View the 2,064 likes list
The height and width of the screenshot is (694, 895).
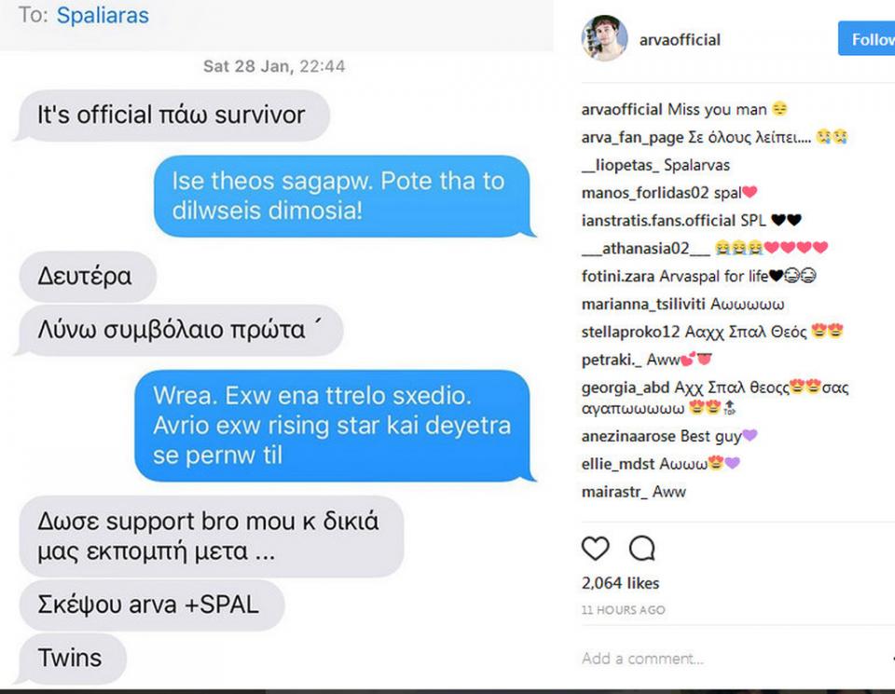(x=621, y=583)
